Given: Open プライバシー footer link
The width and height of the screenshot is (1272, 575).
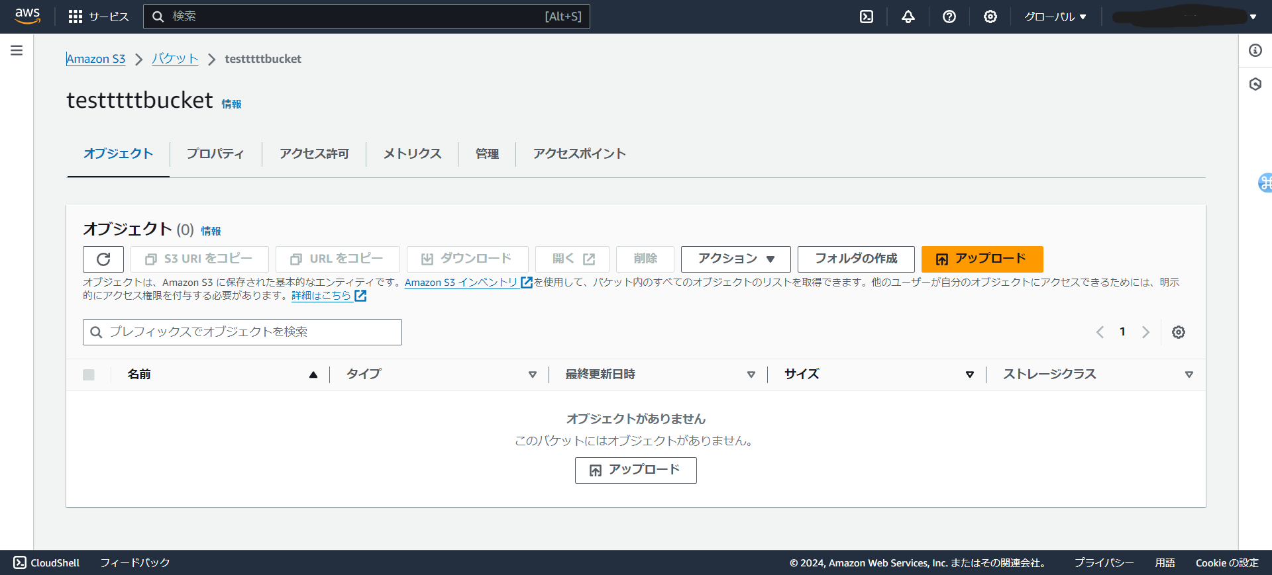Looking at the screenshot, I should tap(1104, 562).
